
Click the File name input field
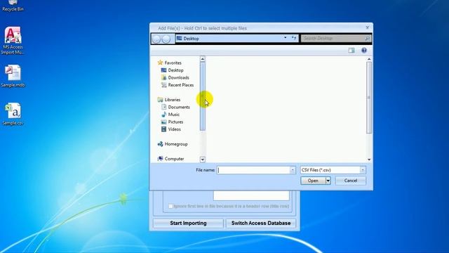253,170
